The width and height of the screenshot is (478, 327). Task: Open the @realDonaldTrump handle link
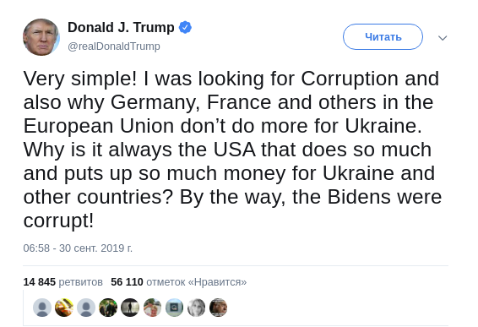[114, 46]
